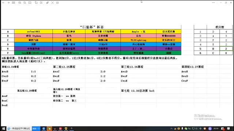The height and width of the screenshot is (131, 234).
Task: Open the Windows Start menu
Action: [3, 128]
